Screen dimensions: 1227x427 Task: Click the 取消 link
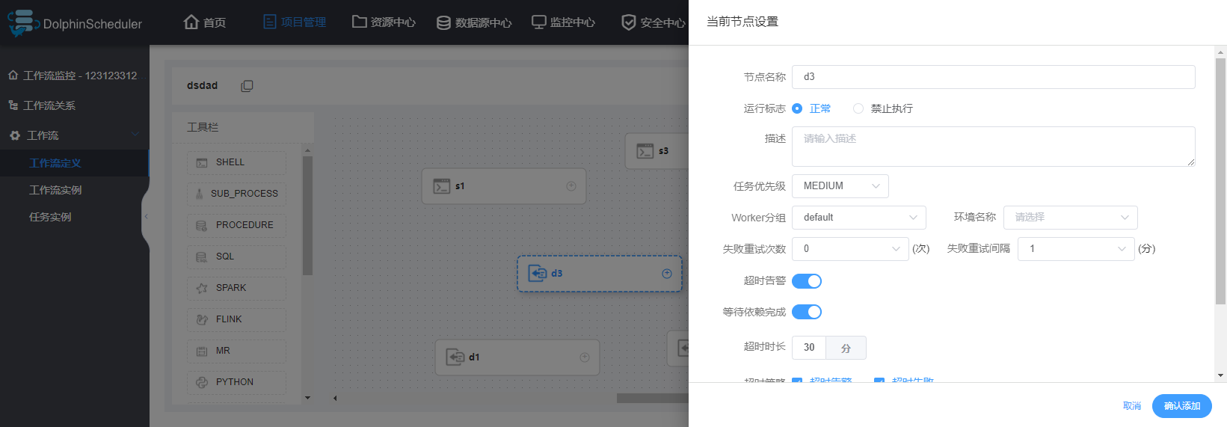pyautogui.click(x=1132, y=406)
